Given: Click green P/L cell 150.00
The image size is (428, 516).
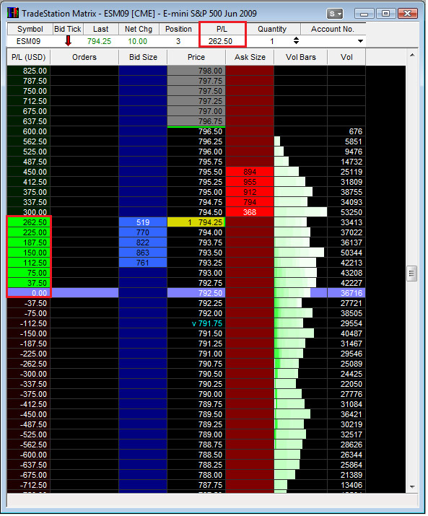Looking at the screenshot, I should (x=29, y=253).
